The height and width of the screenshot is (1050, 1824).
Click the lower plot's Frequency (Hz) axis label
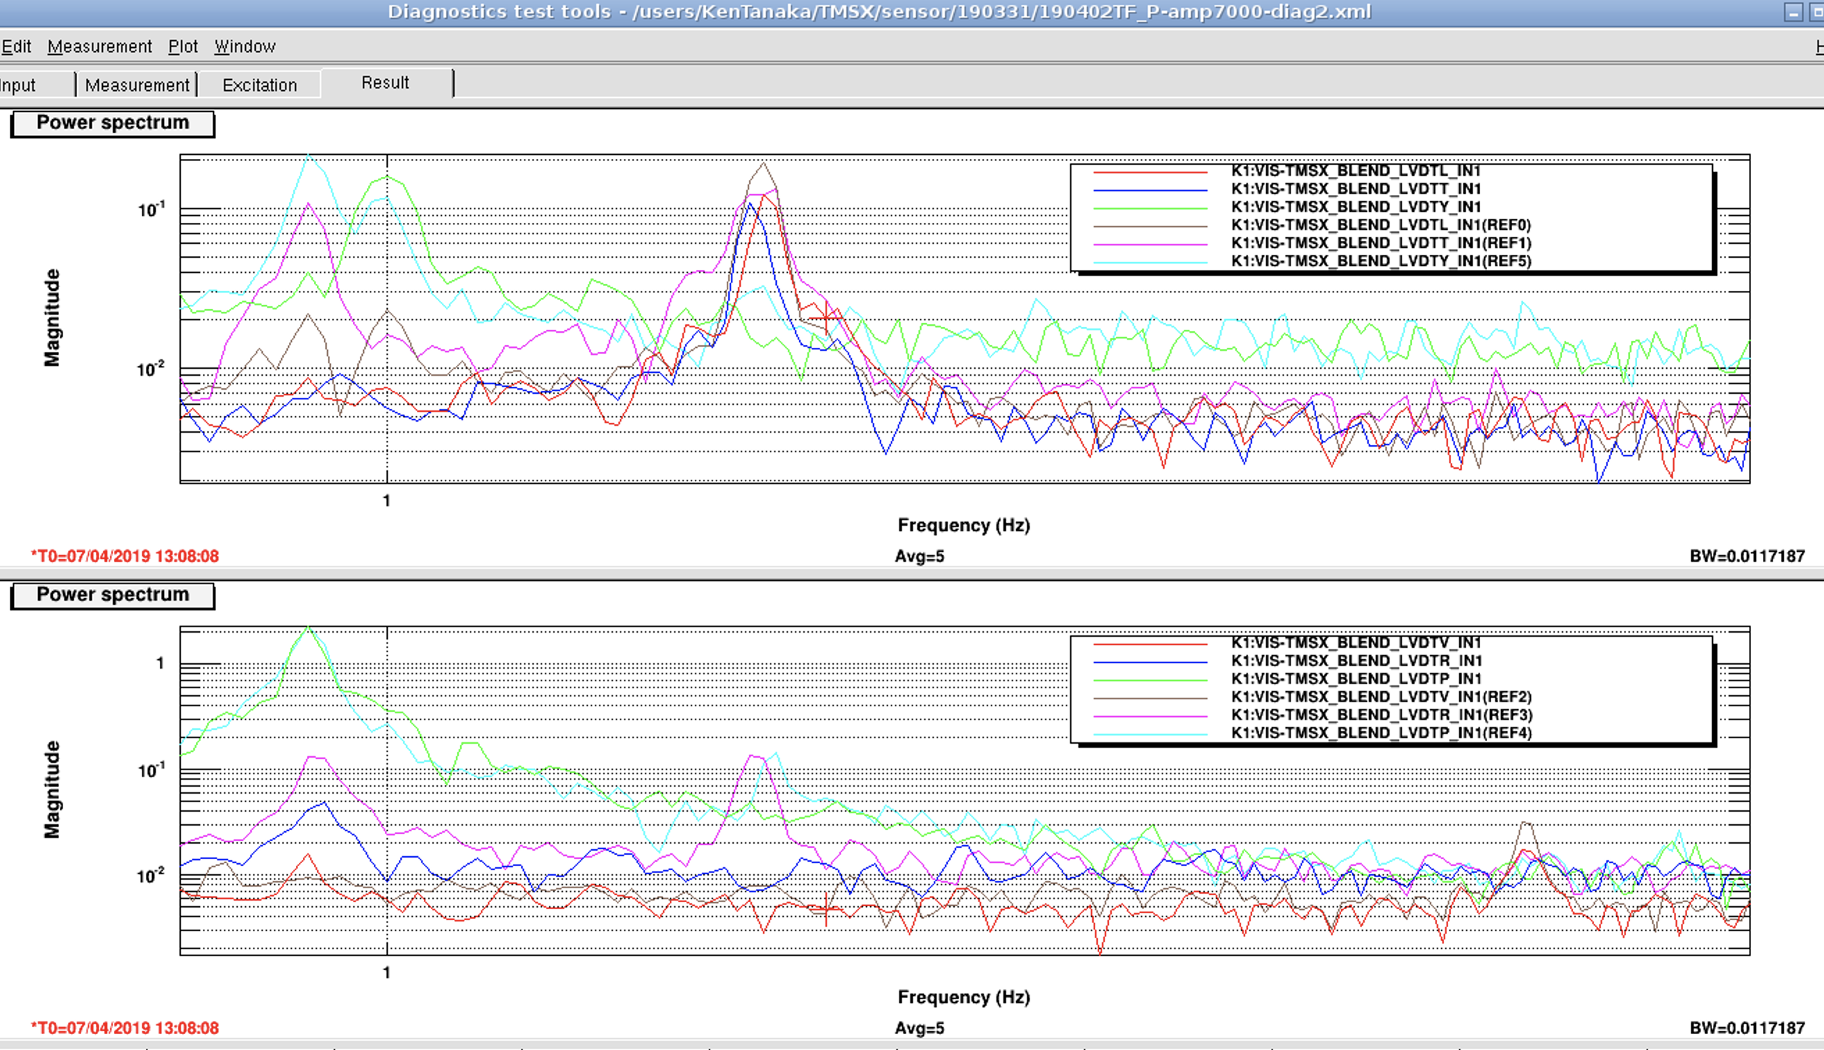[963, 997]
